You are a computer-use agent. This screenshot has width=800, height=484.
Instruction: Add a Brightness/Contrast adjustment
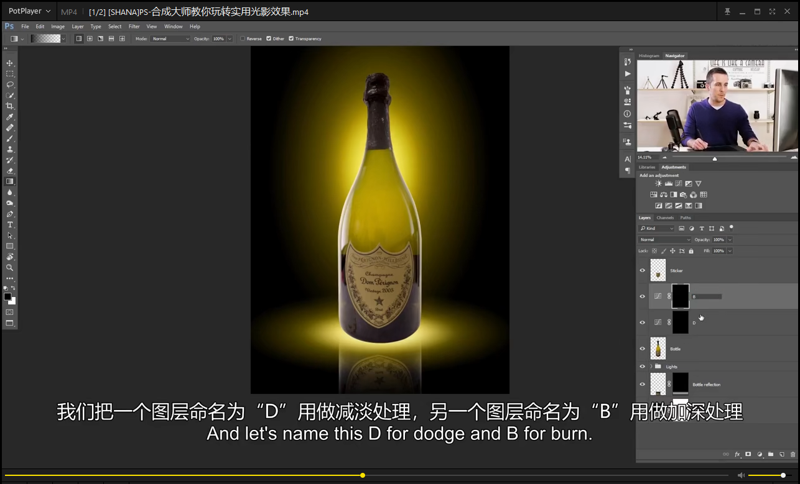click(x=659, y=183)
